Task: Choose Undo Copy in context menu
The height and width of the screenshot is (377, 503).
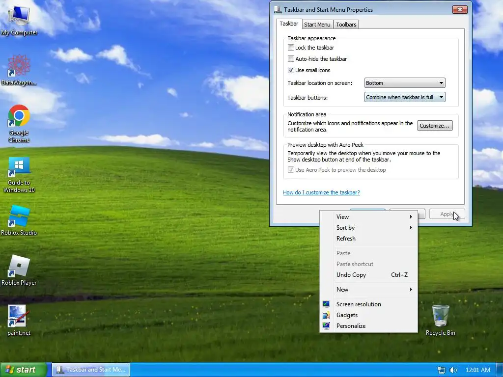Action: point(368,275)
